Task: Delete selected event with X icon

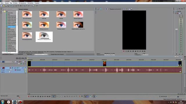Action: (x=65, y=96)
